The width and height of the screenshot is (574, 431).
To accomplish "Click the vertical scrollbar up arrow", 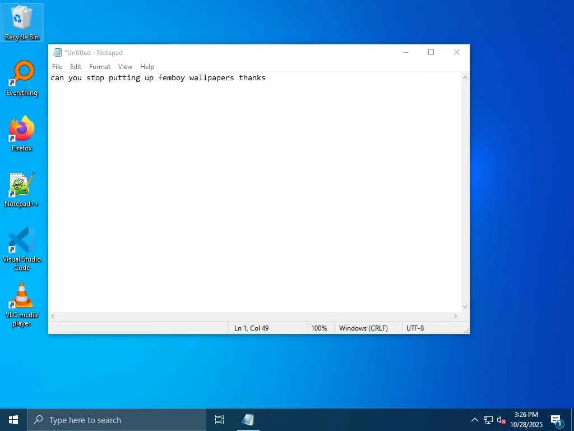I will pos(465,77).
